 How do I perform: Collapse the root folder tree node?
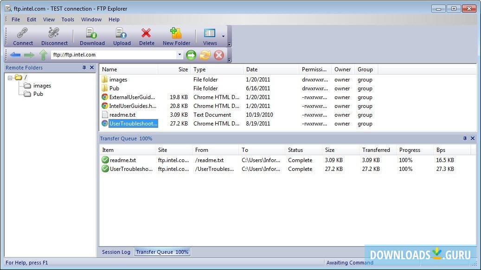[10, 77]
